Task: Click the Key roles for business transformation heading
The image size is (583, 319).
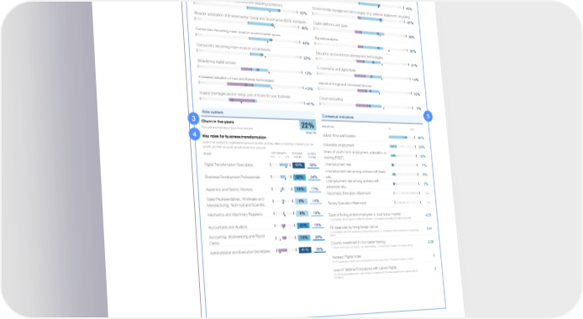Action: (234, 137)
